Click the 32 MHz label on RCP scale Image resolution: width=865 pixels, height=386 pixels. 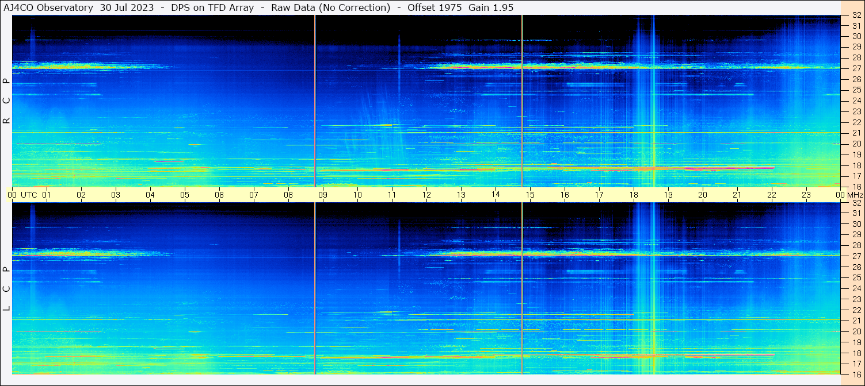[856, 16]
